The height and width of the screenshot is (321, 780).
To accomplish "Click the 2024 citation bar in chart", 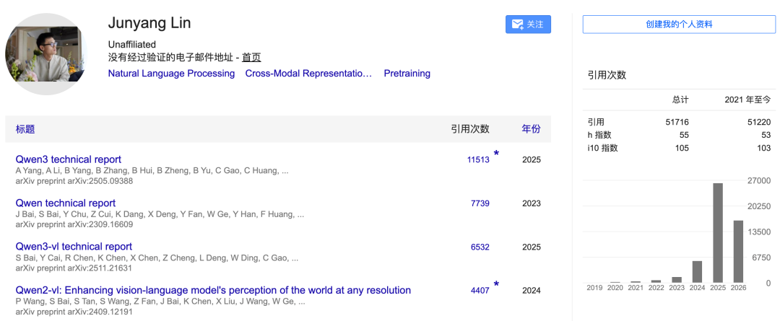I will point(698,272).
